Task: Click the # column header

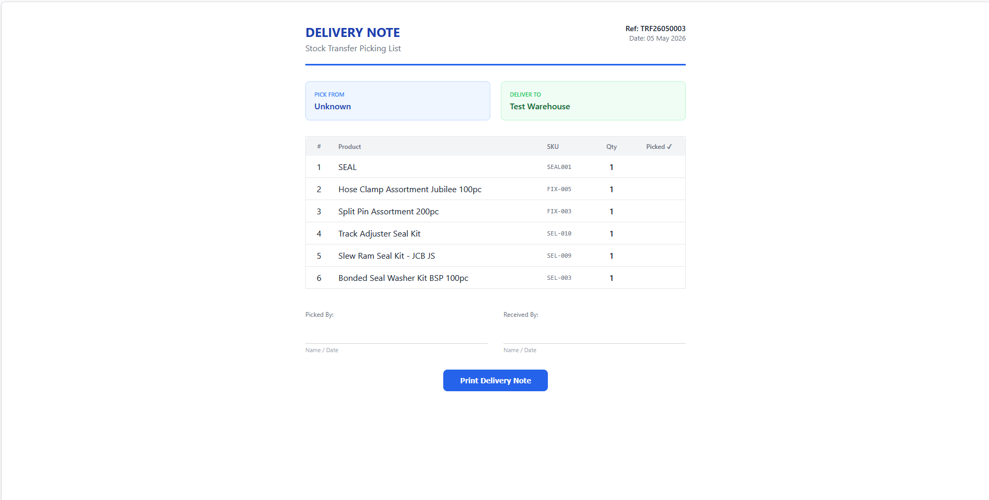Action: (319, 147)
